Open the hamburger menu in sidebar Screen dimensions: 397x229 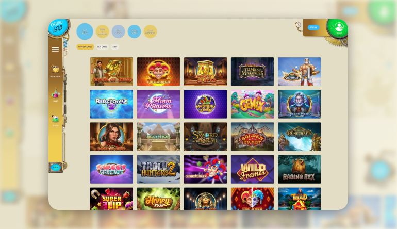coord(55,50)
